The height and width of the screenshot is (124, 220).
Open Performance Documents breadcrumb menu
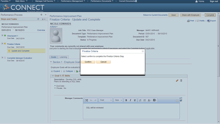pos(102,1)
